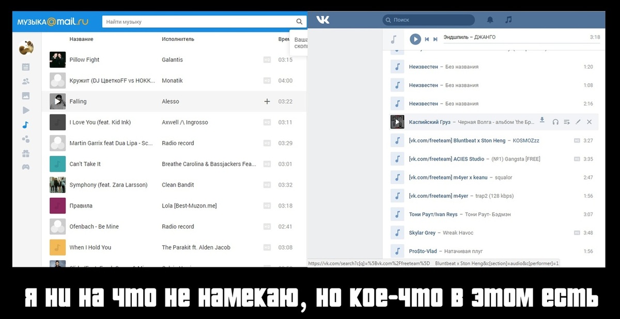Click the orange cover of When I Hold You

57,247
